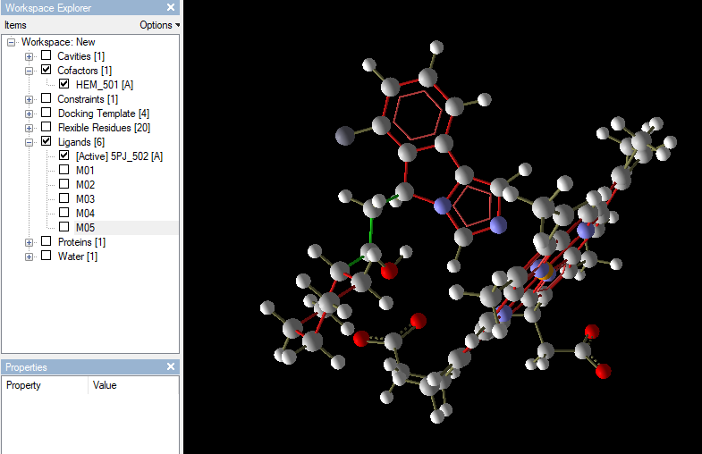Expand the Docking Template node
The width and height of the screenshot is (702, 454).
[x=30, y=113]
